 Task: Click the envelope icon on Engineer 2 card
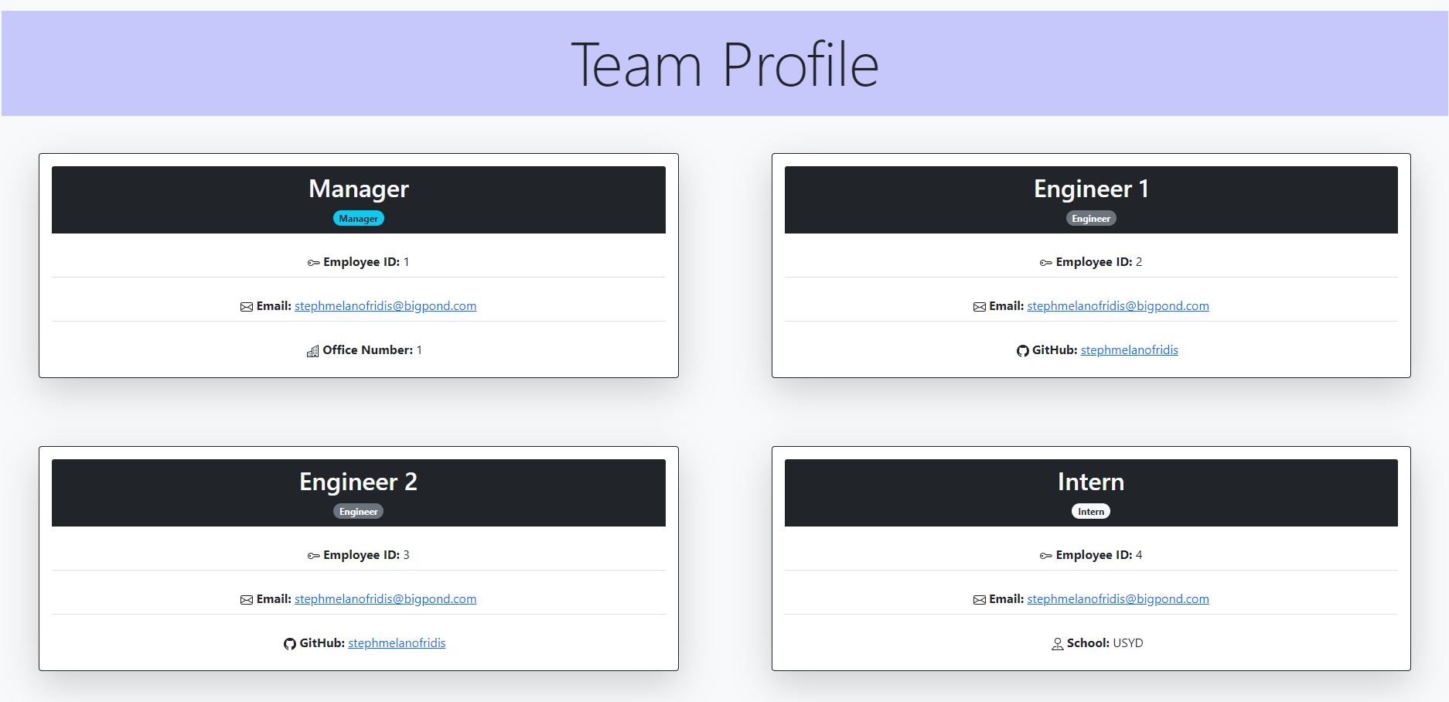click(245, 599)
